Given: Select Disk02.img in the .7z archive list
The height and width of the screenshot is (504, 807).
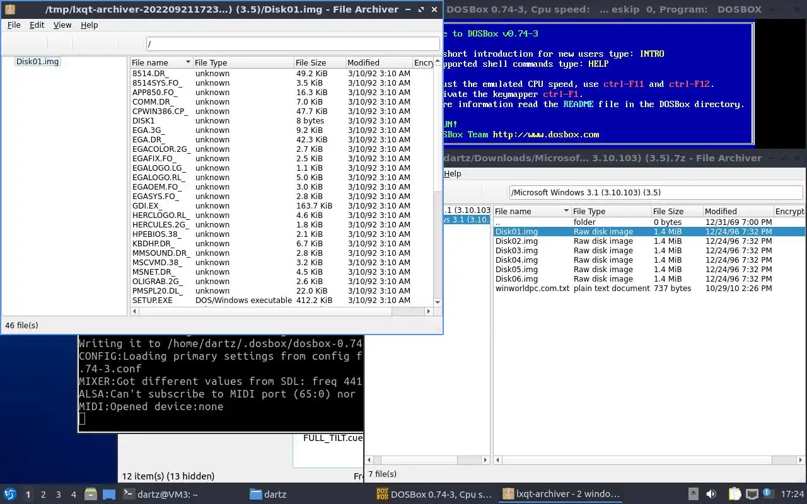Looking at the screenshot, I should coord(649,241).
